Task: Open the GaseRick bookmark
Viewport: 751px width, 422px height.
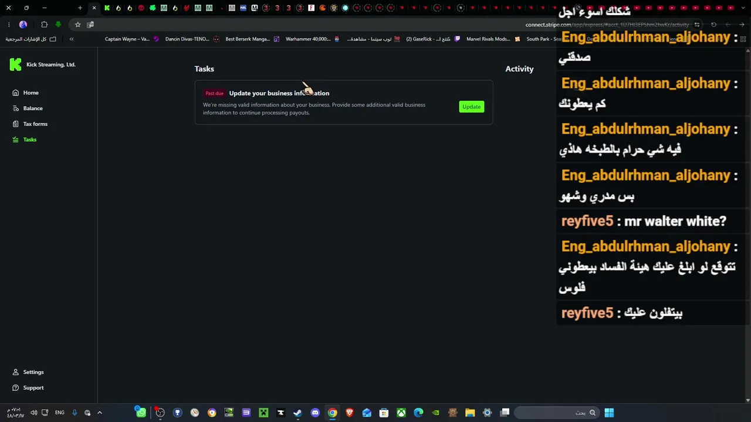Action: (433, 39)
